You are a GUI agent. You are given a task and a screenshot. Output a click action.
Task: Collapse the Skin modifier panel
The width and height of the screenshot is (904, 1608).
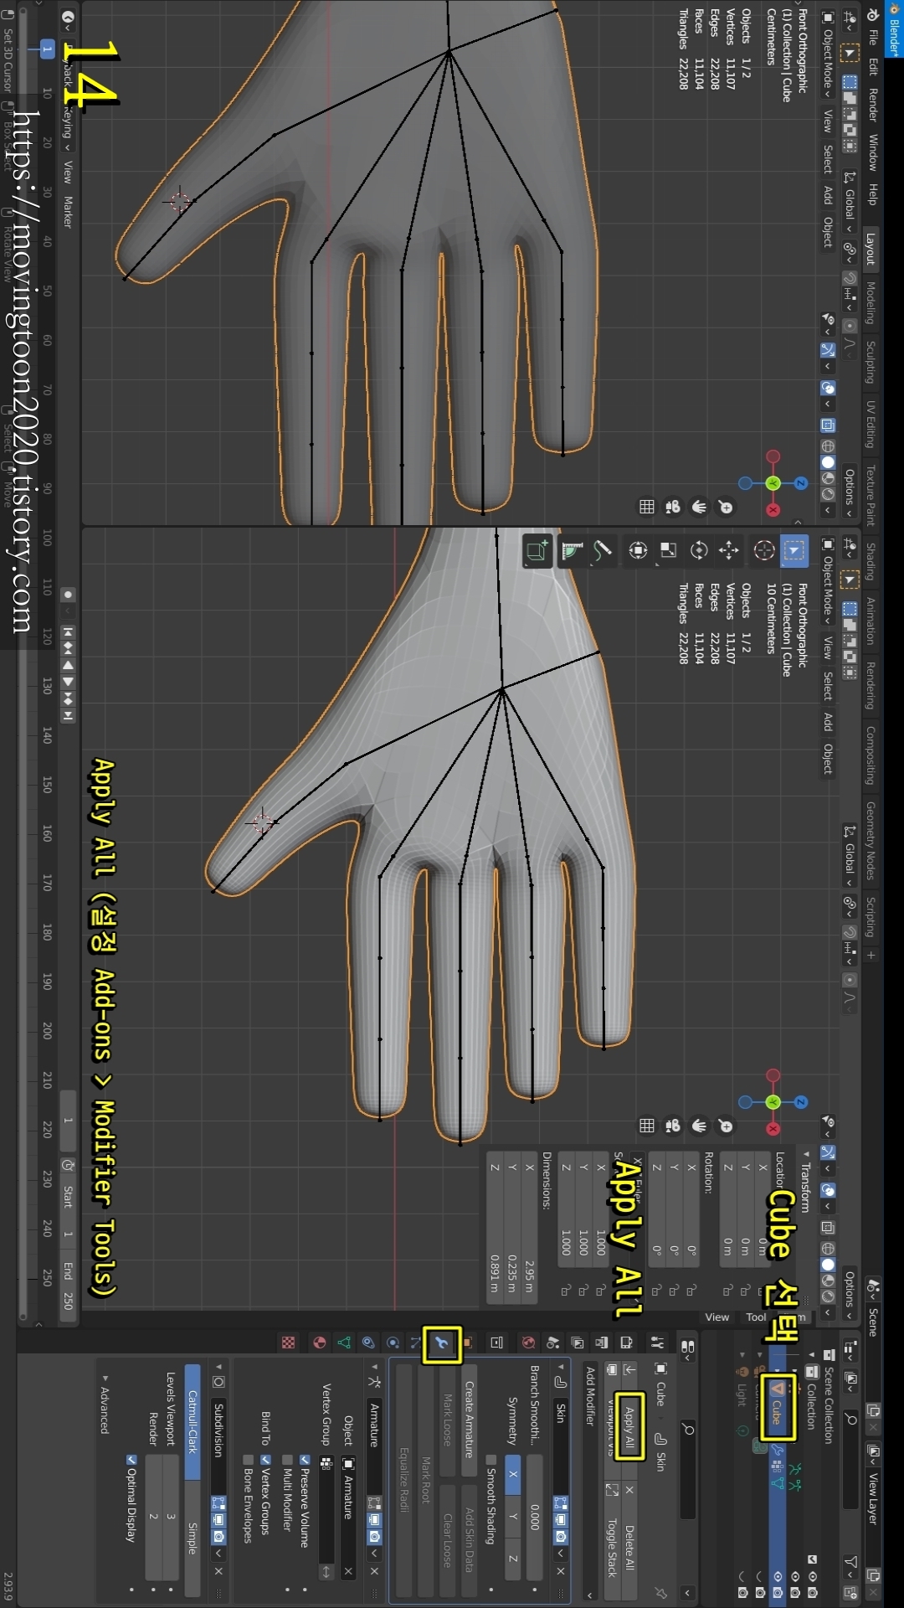(561, 1366)
